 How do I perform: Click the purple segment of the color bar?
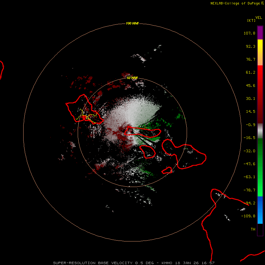point(260,33)
